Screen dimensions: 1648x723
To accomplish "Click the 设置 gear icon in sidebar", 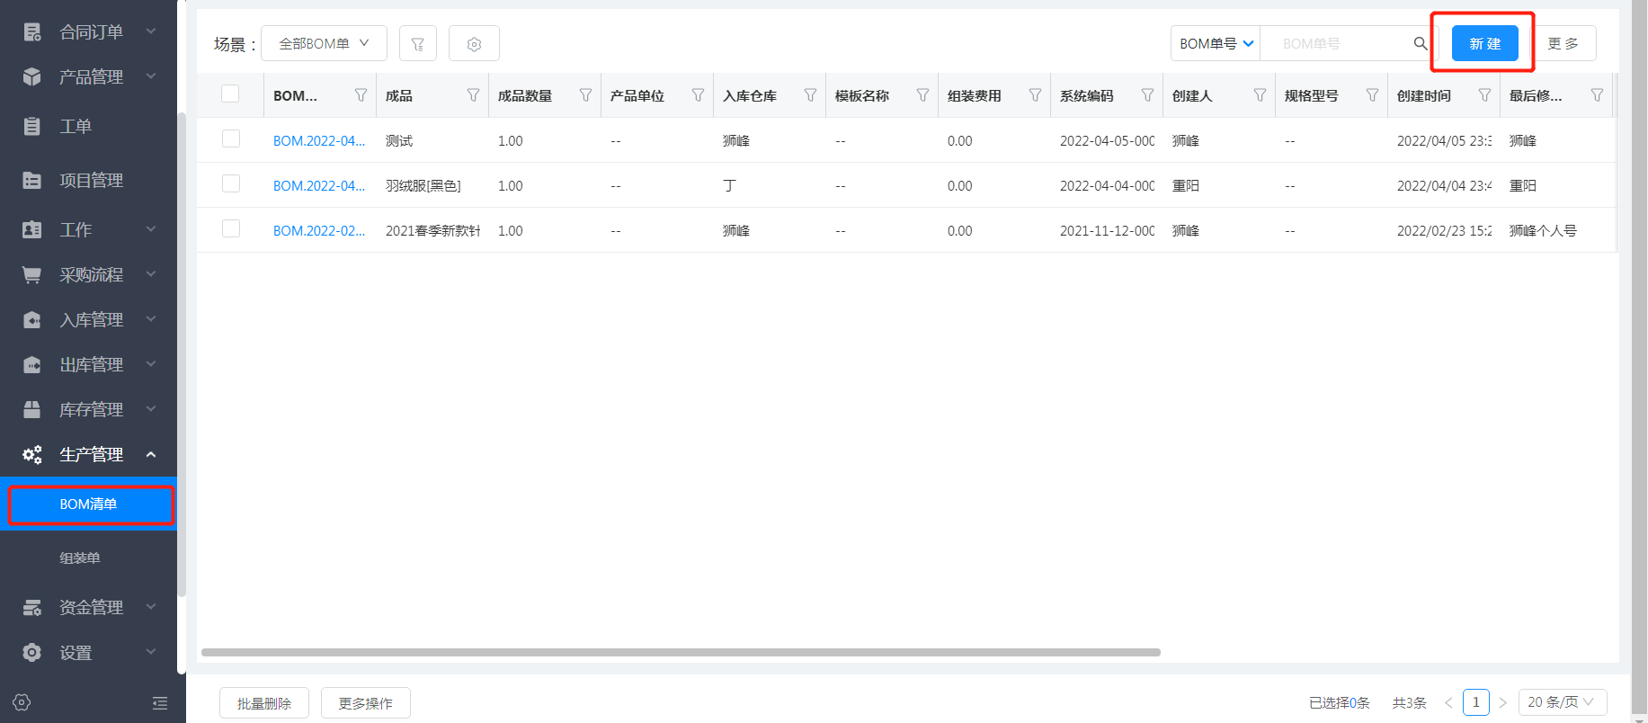I will 32,652.
